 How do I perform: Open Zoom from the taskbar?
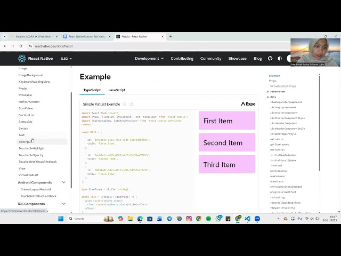[x=257, y=219]
